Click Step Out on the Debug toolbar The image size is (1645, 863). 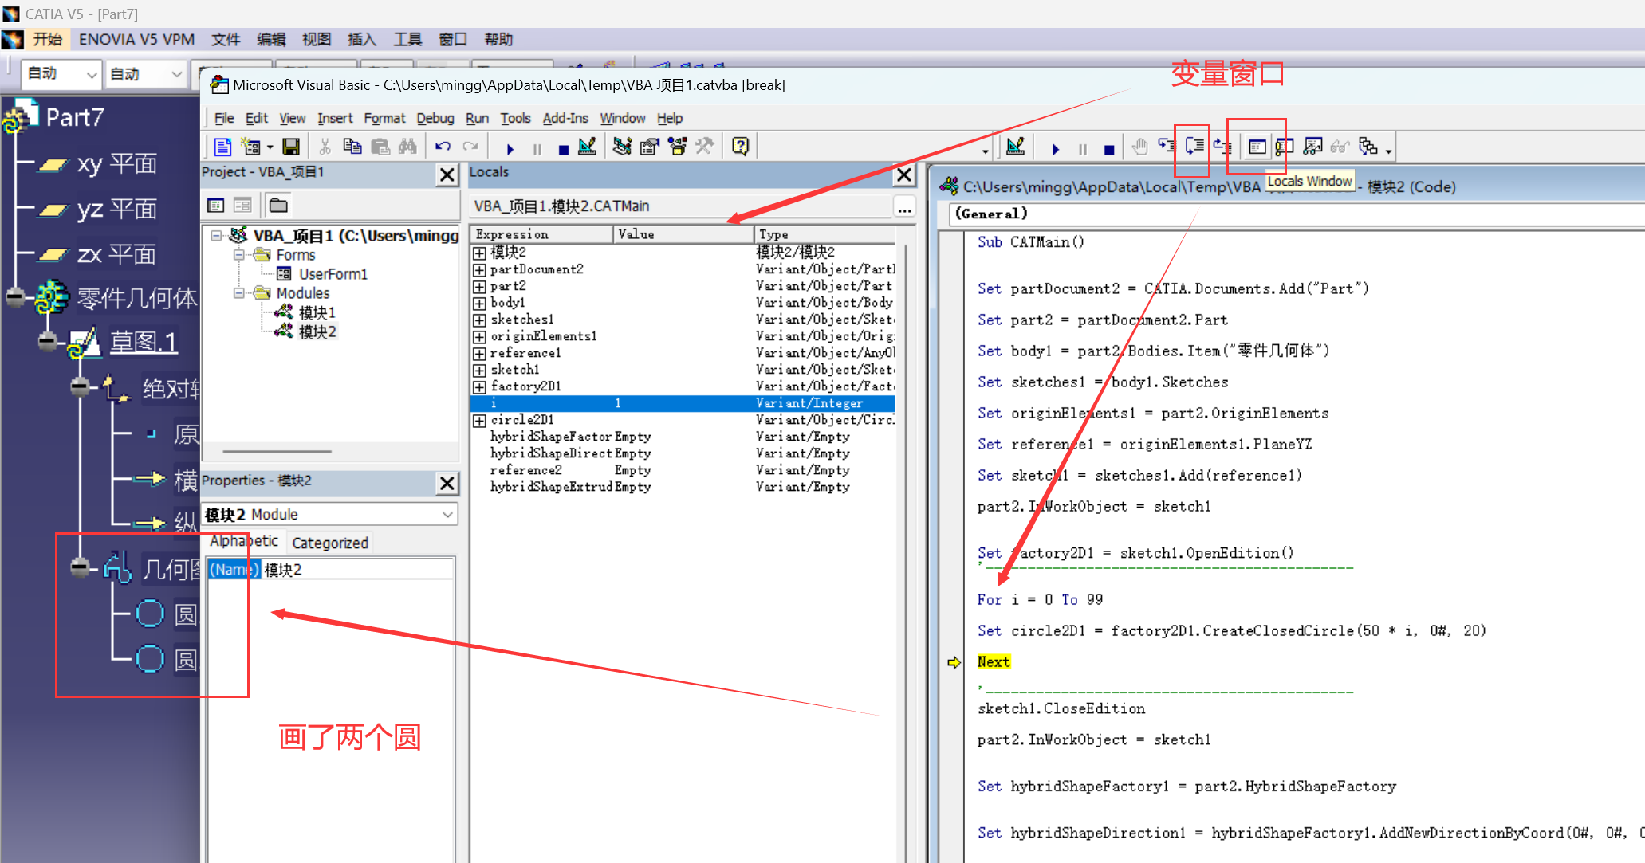[x=1222, y=147]
